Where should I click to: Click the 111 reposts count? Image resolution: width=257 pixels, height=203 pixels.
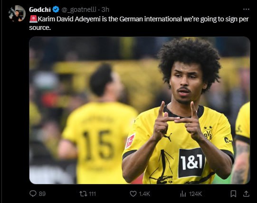coord(92,194)
